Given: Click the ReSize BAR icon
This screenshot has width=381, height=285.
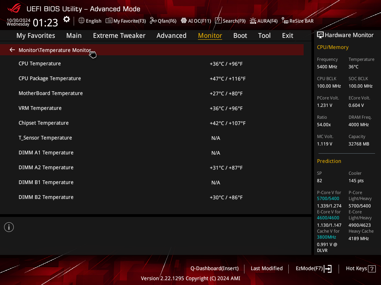Looking at the screenshot, I should tap(285, 21).
